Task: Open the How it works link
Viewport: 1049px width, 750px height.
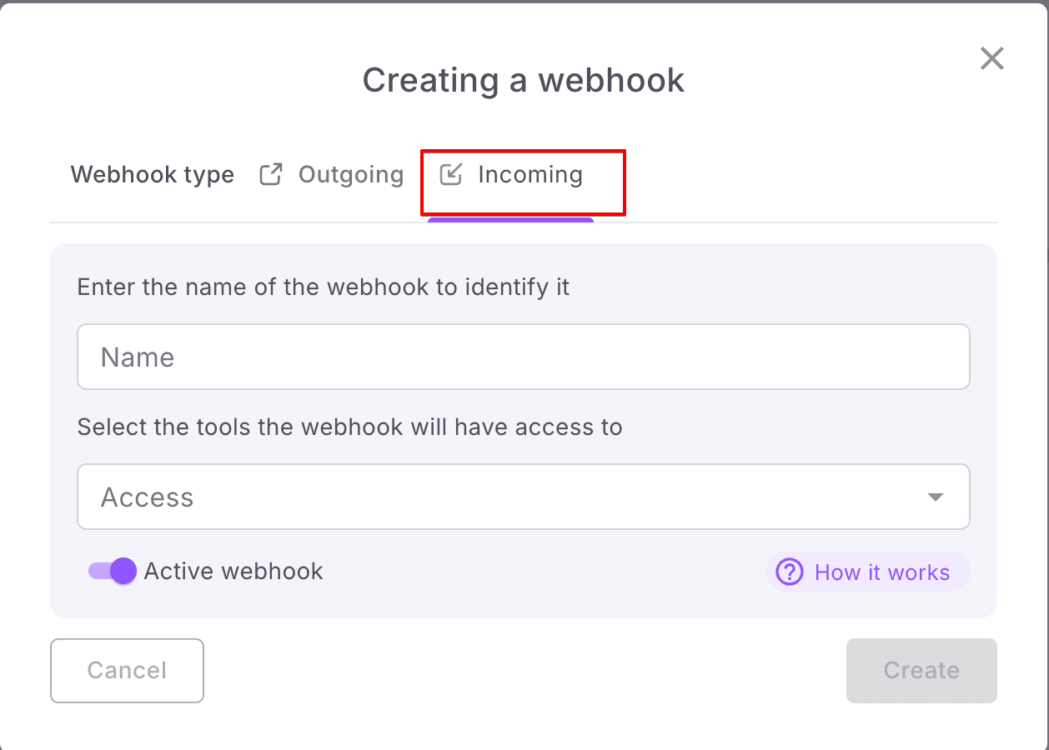Action: pyautogui.click(x=881, y=572)
